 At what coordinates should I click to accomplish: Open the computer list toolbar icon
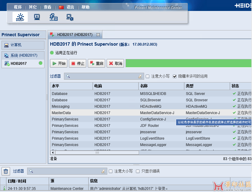(x=54, y=17)
